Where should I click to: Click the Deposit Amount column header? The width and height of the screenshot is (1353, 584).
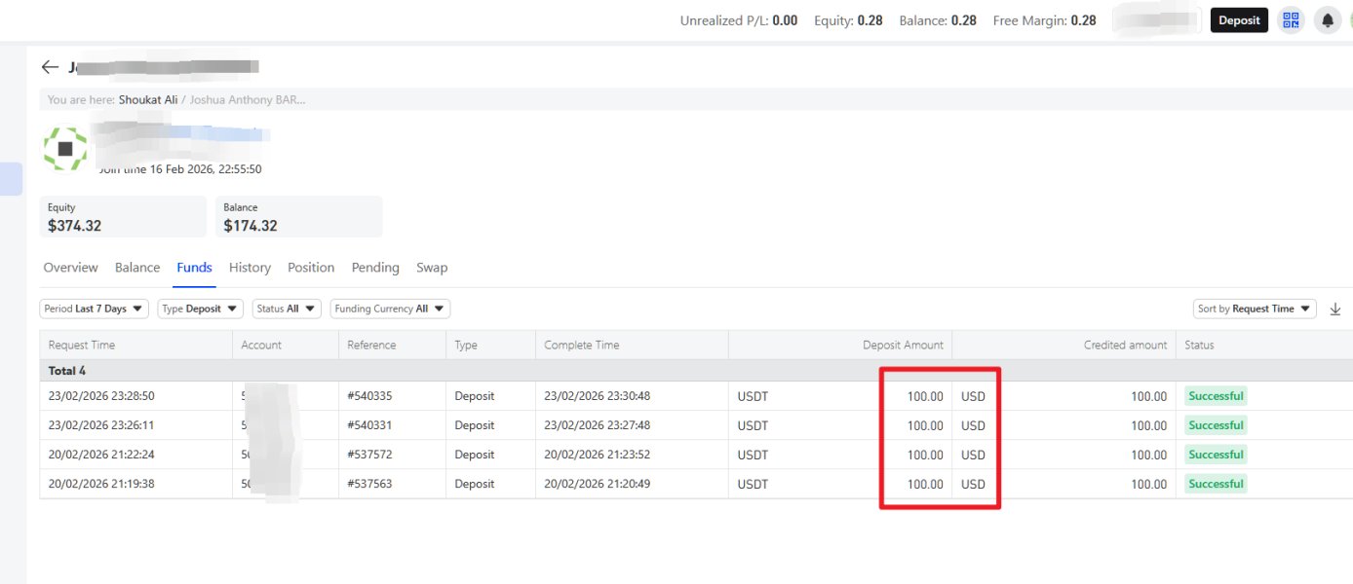(903, 345)
